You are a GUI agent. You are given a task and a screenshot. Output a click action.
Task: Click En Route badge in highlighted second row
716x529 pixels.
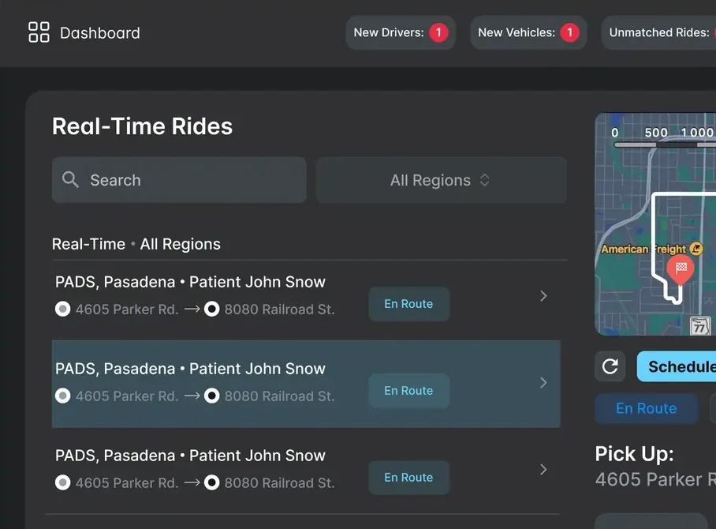tap(408, 391)
